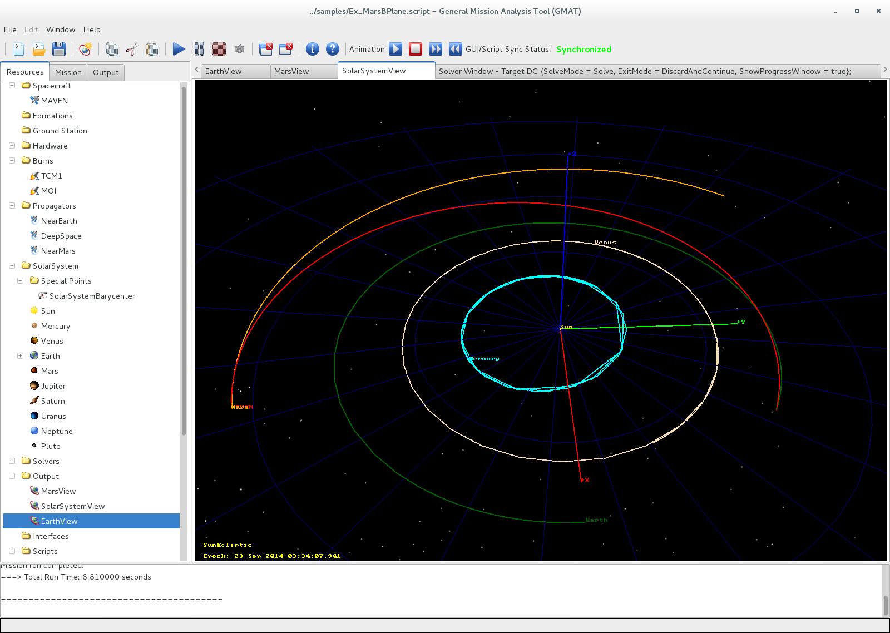Viewport: 890px width, 633px height.
Task: Expand the Earth tree node
Action: tap(20, 356)
